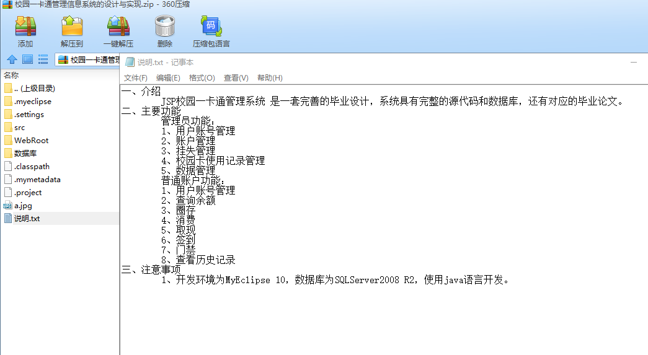
Task: Click the .myeclipse folder icon
Action: coord(8,102)
